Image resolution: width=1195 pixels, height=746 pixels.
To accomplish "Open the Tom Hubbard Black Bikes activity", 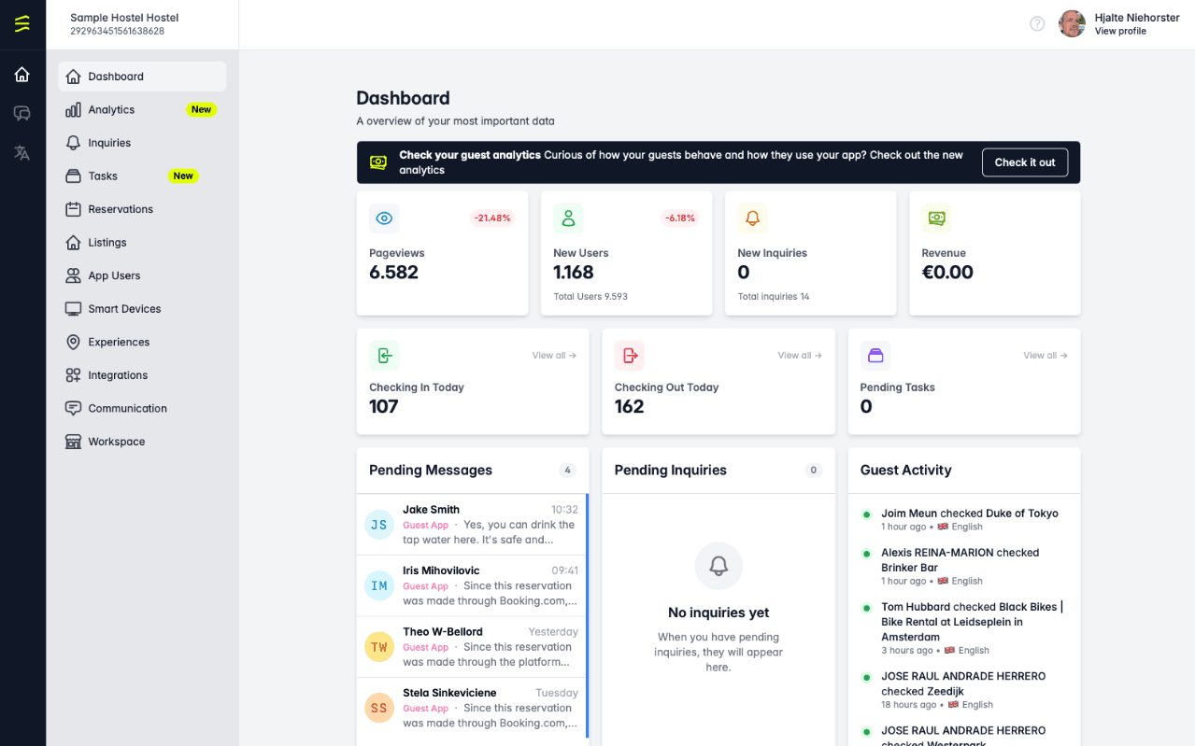I will [x=962, y=628].
